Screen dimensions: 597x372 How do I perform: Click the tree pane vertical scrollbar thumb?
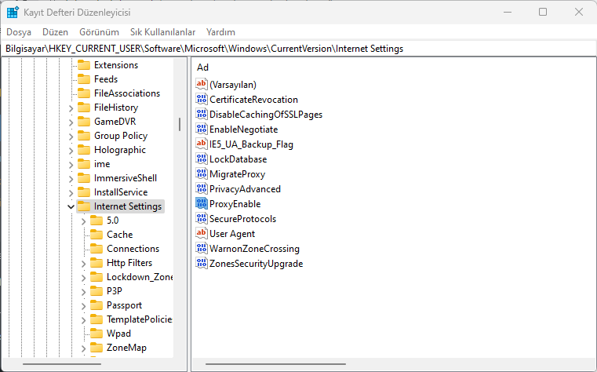click(180, 125)
